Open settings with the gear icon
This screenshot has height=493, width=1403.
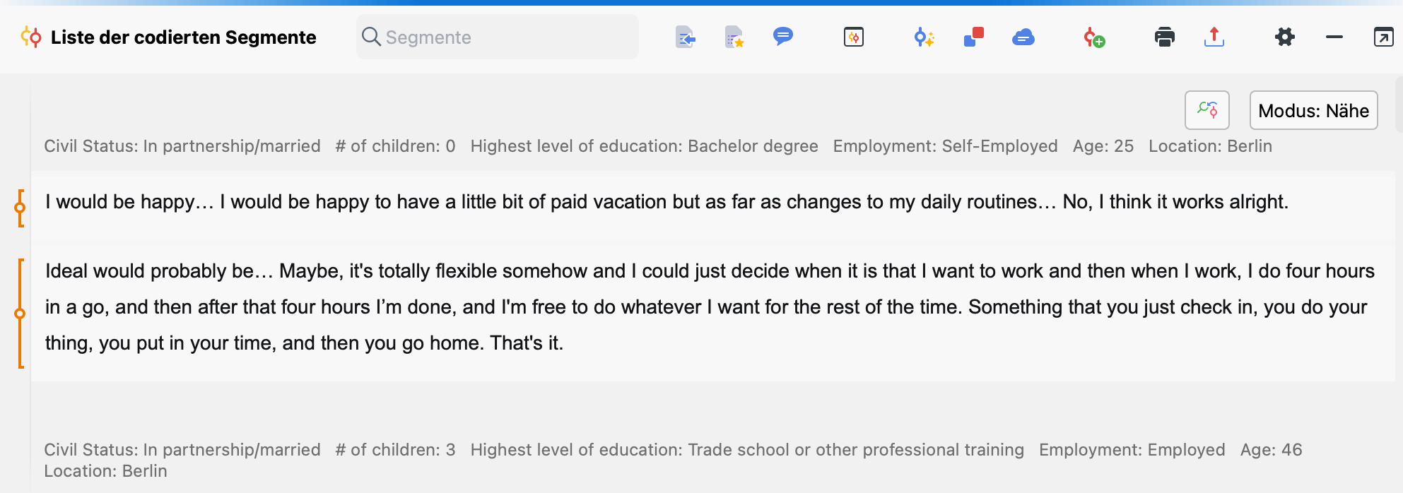1285,37
